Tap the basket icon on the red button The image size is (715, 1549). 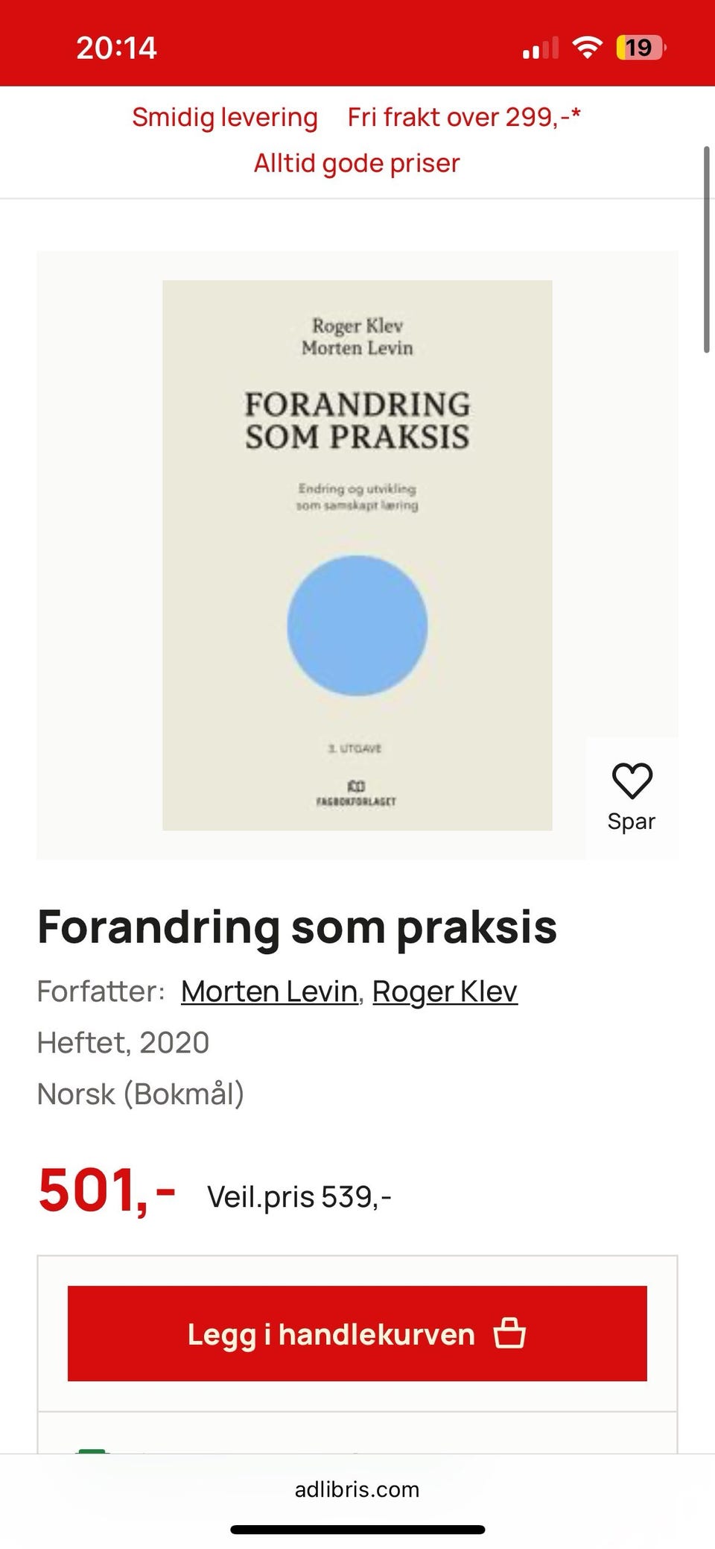[509, 1334]
